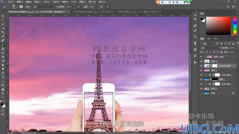Open the tool preset picker arrow
The height and width of the screenshot is (134, 239).
[x=8, y=7]
